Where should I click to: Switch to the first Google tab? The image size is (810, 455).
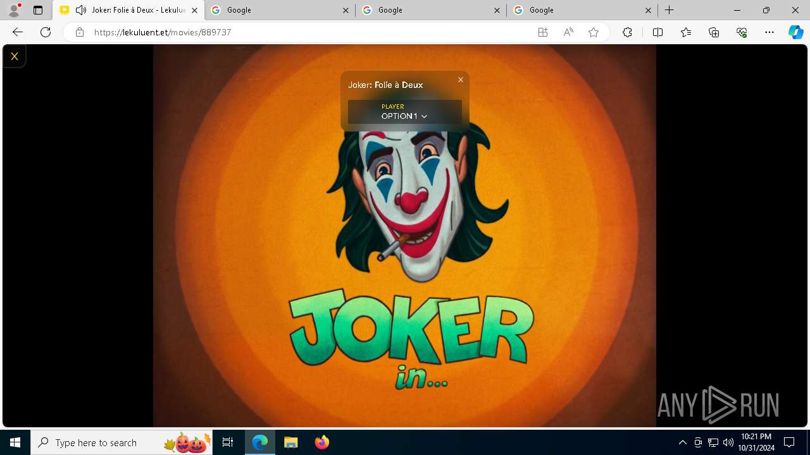coord(280,10)
